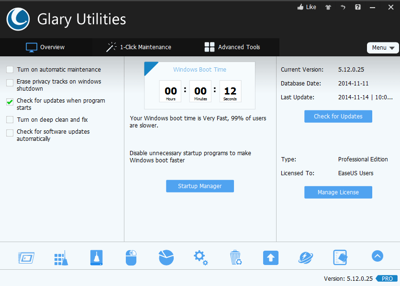The width and height of the screenshot is (400, 286).
Task: Click the mouse-shaped Context Menu Manager icon
Action: point(131,258)
